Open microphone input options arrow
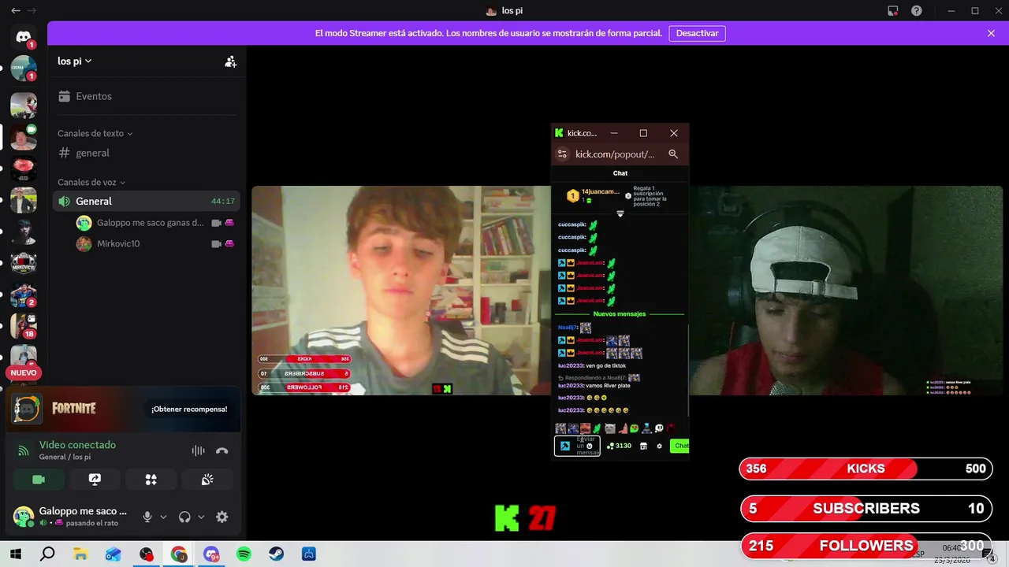Viewport: 1009px width, 567px height. [163, 517]
